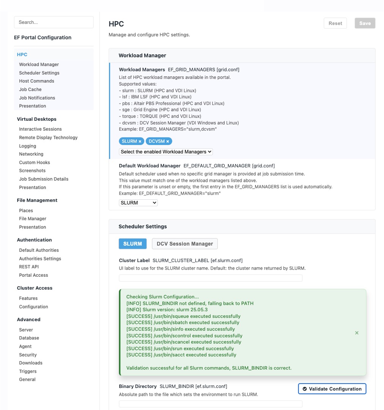Go to Job Notifications in sidebar
The width and height of the screenshot is (384, 410).
click(37, 98)
